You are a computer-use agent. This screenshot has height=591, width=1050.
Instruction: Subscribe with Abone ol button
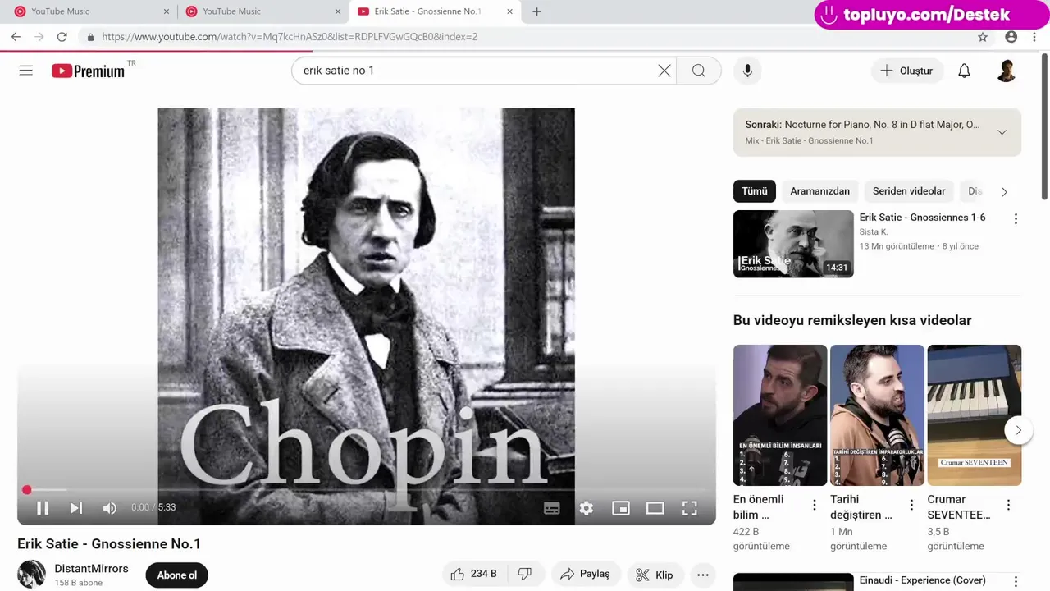pos(177,575)
